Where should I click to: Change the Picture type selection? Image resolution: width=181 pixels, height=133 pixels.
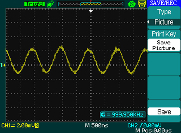point(164,22)
